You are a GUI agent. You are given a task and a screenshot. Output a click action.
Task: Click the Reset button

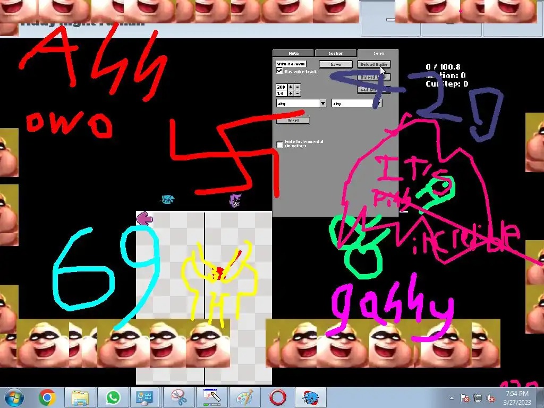293,120
